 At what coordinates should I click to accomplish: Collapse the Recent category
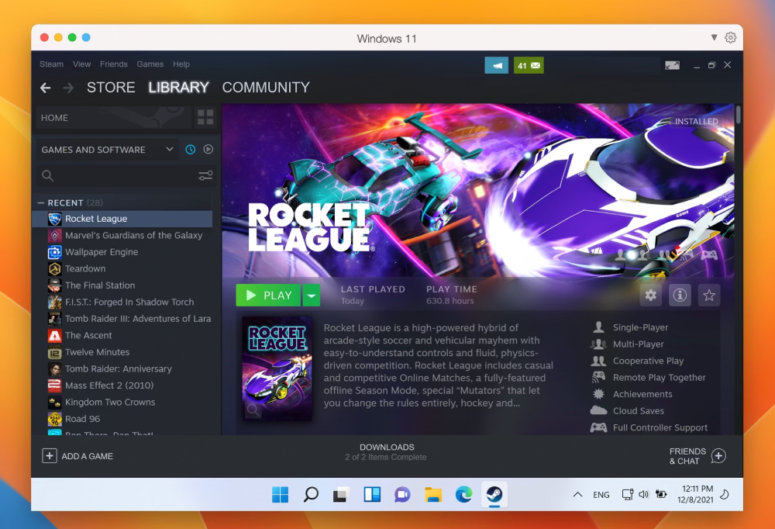[41, 203]
